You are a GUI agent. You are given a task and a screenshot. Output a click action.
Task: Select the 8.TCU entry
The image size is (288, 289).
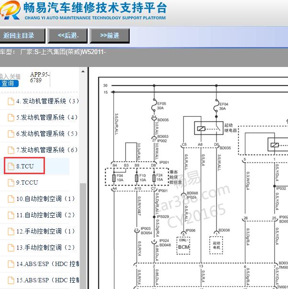pos(25,166)
